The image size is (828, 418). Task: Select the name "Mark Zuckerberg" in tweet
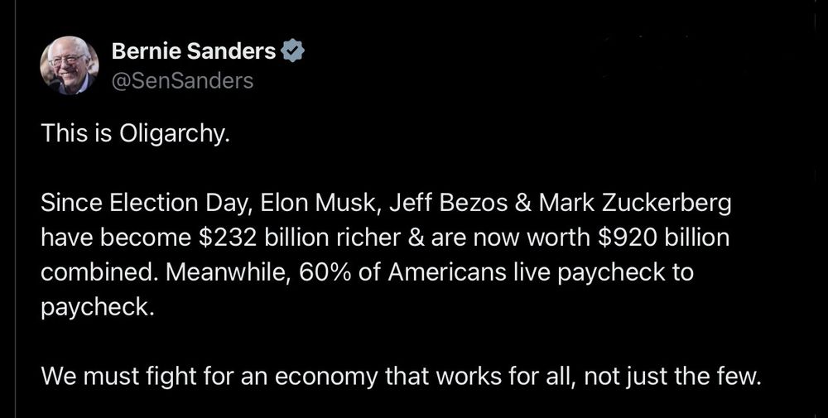[635, 204]
